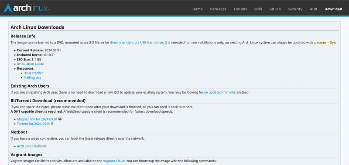Select the Download tab
The image size is (349, 165).
click(333, 9)
